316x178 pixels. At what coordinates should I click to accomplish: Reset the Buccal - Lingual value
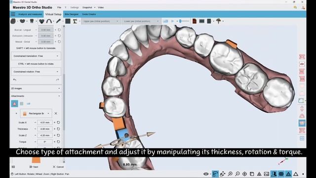point(59,30)
